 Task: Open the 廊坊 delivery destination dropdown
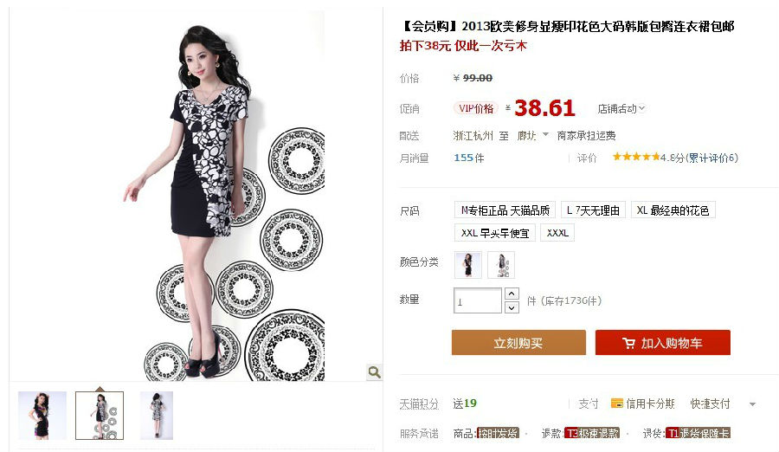click(x=532, y=135)
